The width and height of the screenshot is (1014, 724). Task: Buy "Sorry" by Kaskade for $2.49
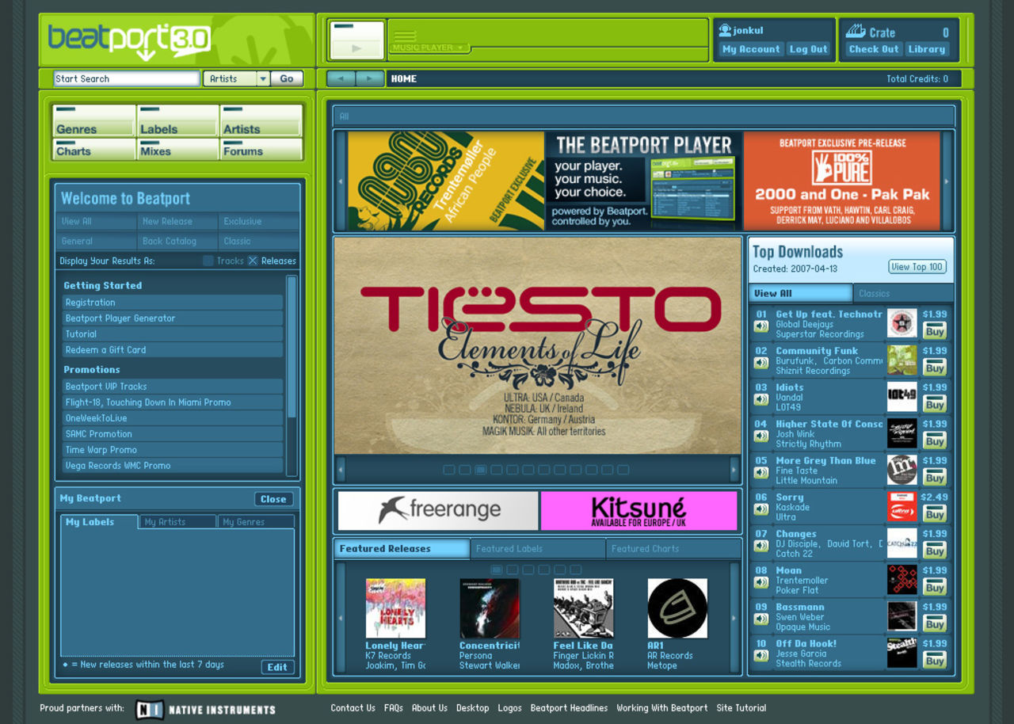coord(934,513)
